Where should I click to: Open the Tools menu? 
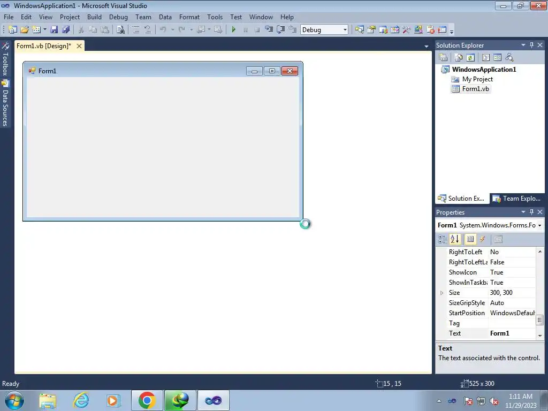coord(215,17)
